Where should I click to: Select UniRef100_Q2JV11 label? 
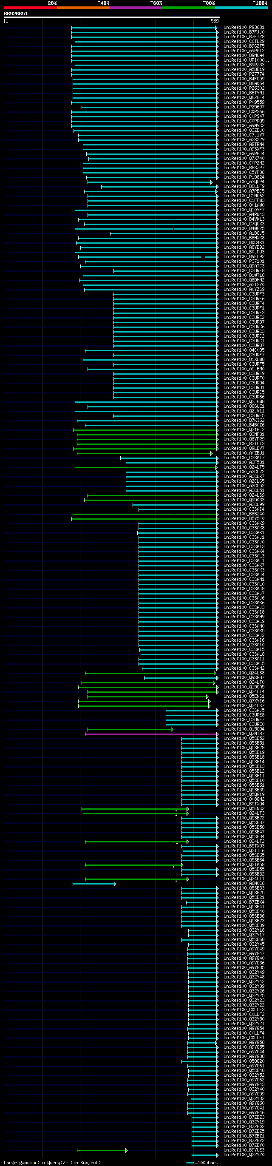[244, 411]
